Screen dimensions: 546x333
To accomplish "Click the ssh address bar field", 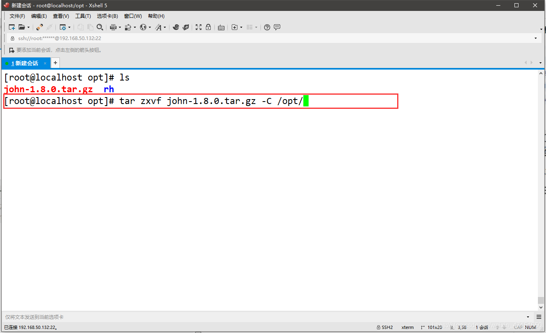I will click(x=273, y=38).
